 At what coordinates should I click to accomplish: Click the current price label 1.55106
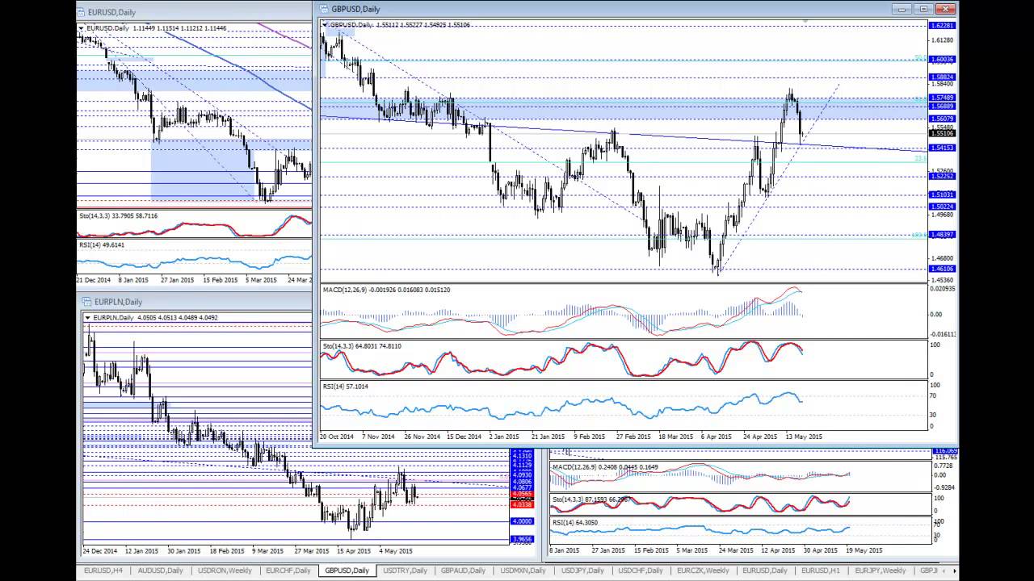[x=943, y=133]
